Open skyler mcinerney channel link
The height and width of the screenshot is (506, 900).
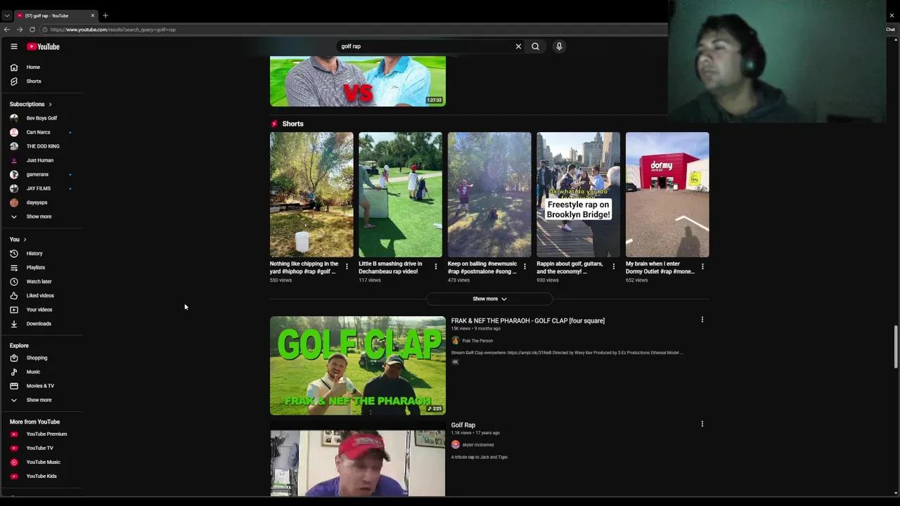(x=478, y=445)
